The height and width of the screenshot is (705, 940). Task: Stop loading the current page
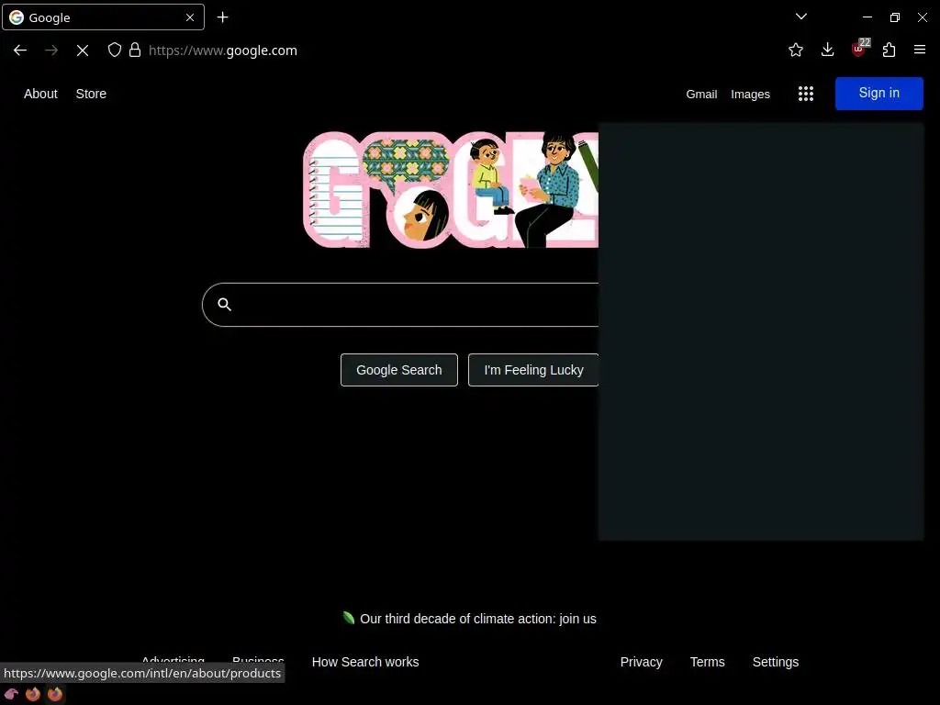point(83,50)
